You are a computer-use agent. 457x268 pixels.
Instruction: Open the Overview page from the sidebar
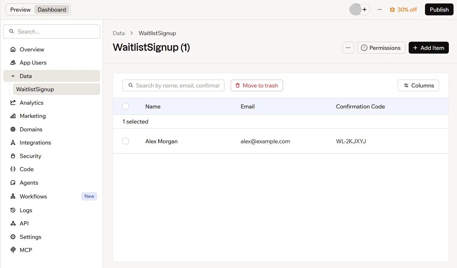point(51,49)
